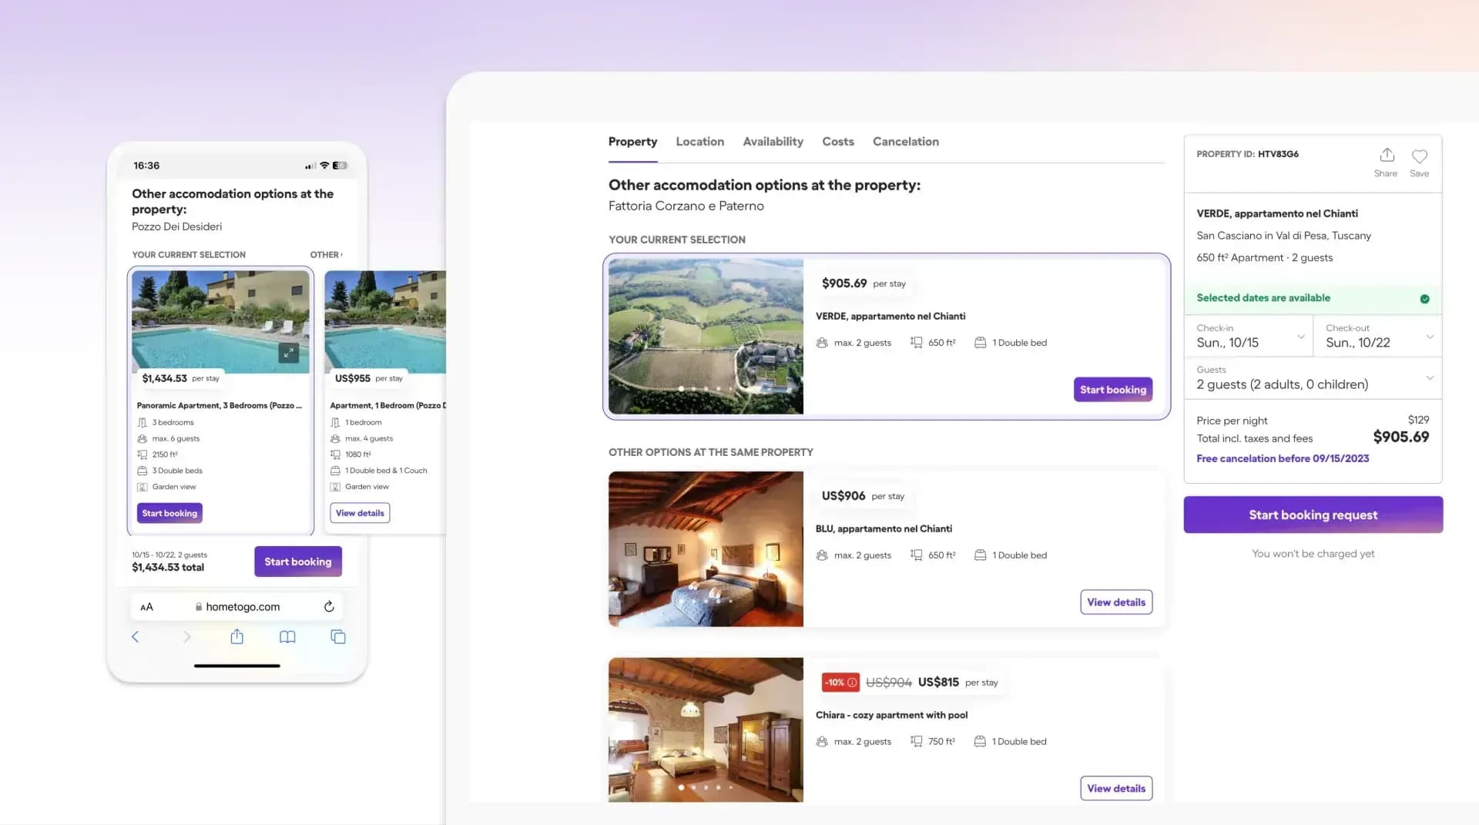Tap the mobile browser back arrow
The image size is (1479, 825).
pos(136,637)
